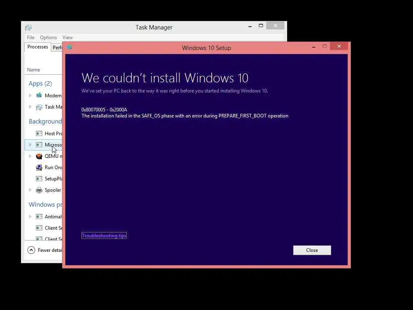Sort processes by the Name column header
The image size is (413, 310).
click(33, 70)
